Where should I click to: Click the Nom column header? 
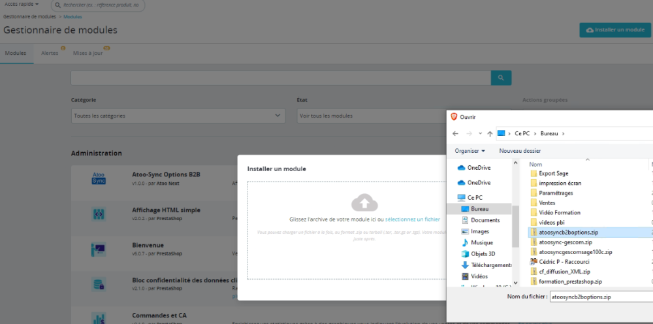[535, 165]
